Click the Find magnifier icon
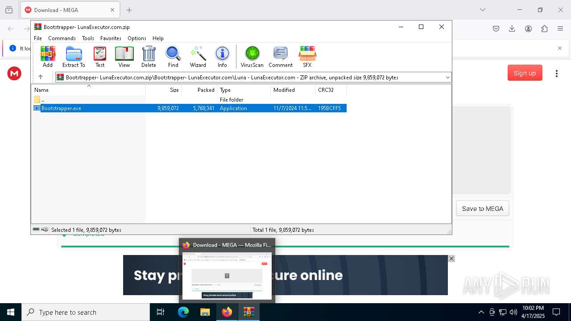The height and width of the screenshot is (321, 571). click(x=173, y=57)
